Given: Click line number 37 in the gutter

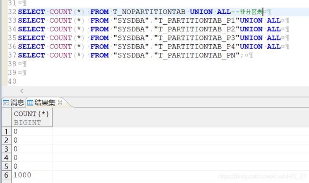Looking at the screenshot, I should point(12,55).
